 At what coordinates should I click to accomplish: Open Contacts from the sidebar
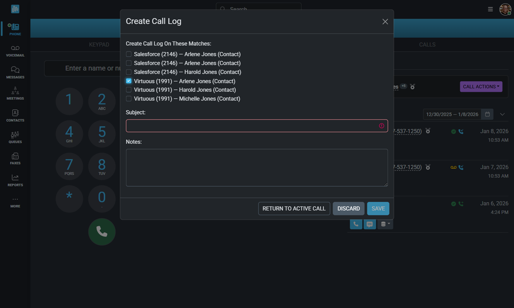click(15, 115)
